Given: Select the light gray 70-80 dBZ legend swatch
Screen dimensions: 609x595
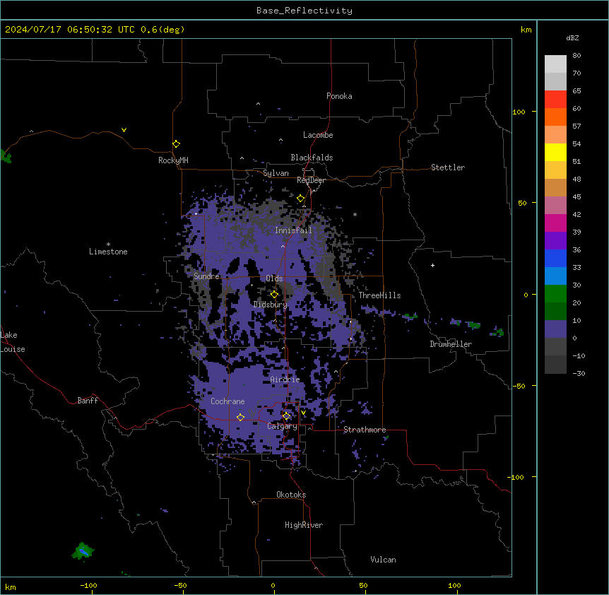Looking at the screenshot, I should pos(555,64).
